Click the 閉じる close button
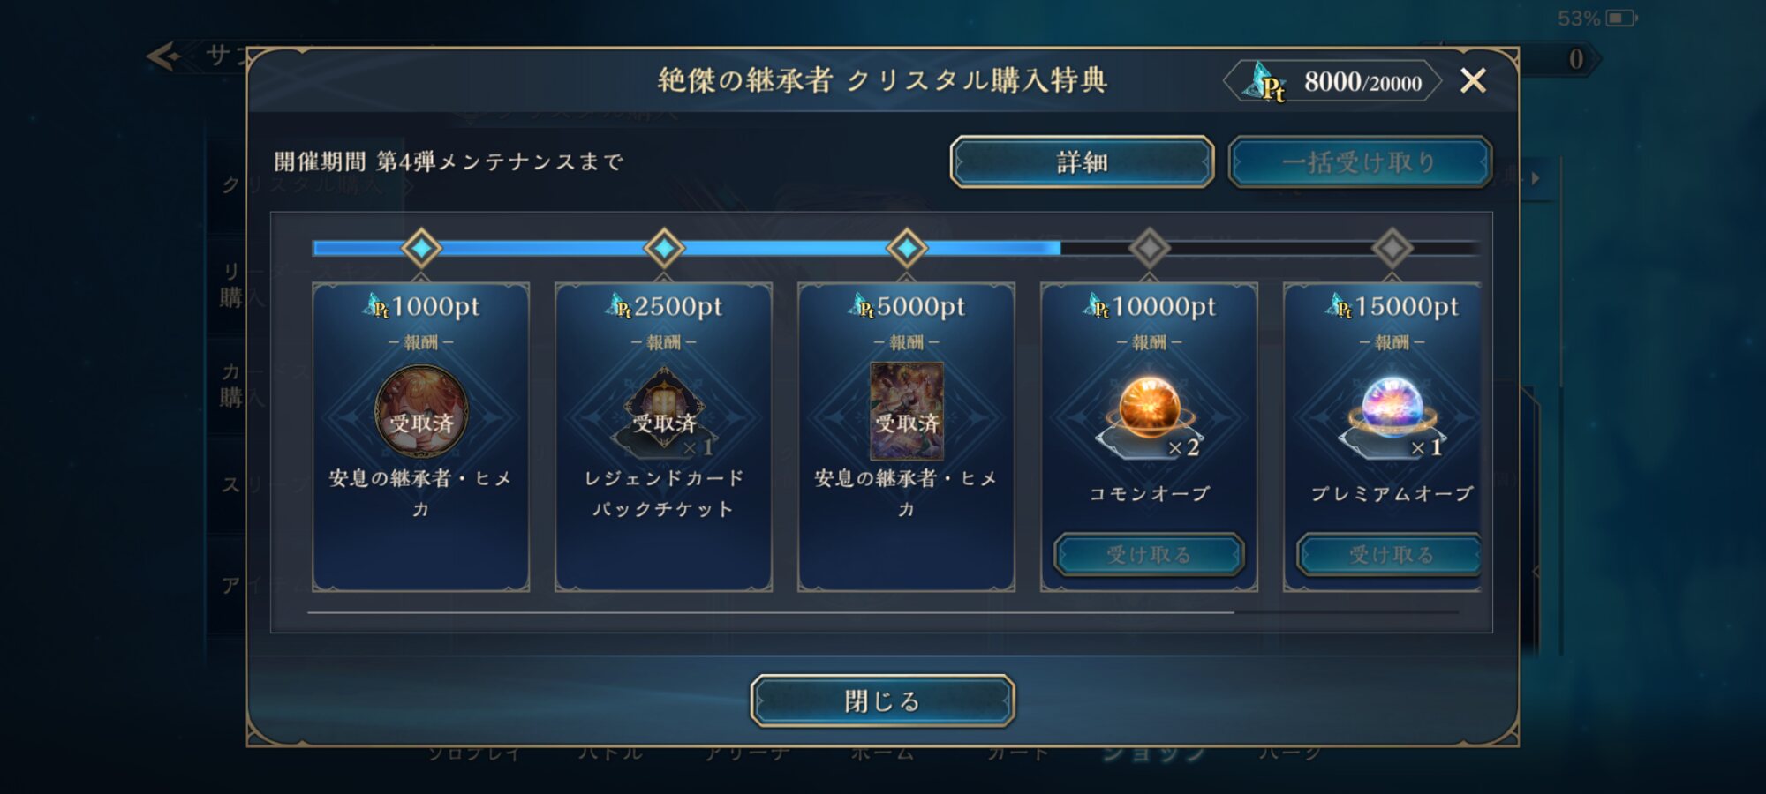 click(882, 701)
